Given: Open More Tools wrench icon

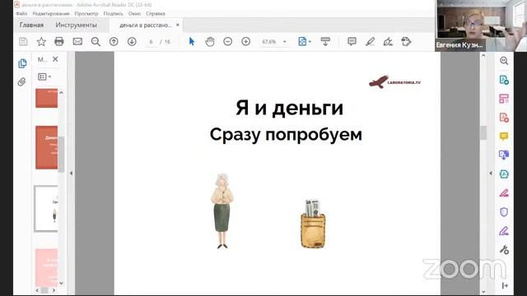Looking at the screenshot, I should click(x=504, y=250).
